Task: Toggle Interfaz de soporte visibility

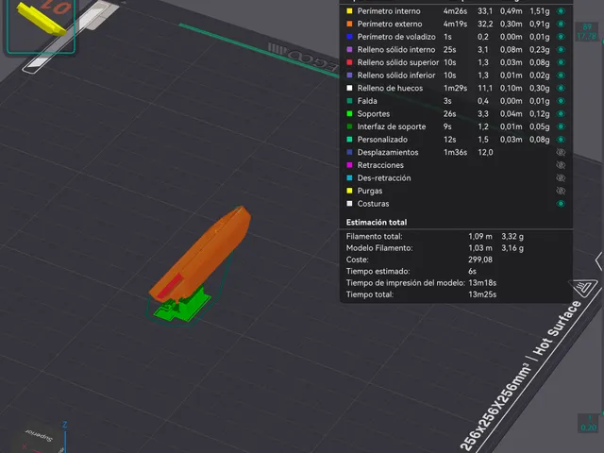Action: coord(561,126)
